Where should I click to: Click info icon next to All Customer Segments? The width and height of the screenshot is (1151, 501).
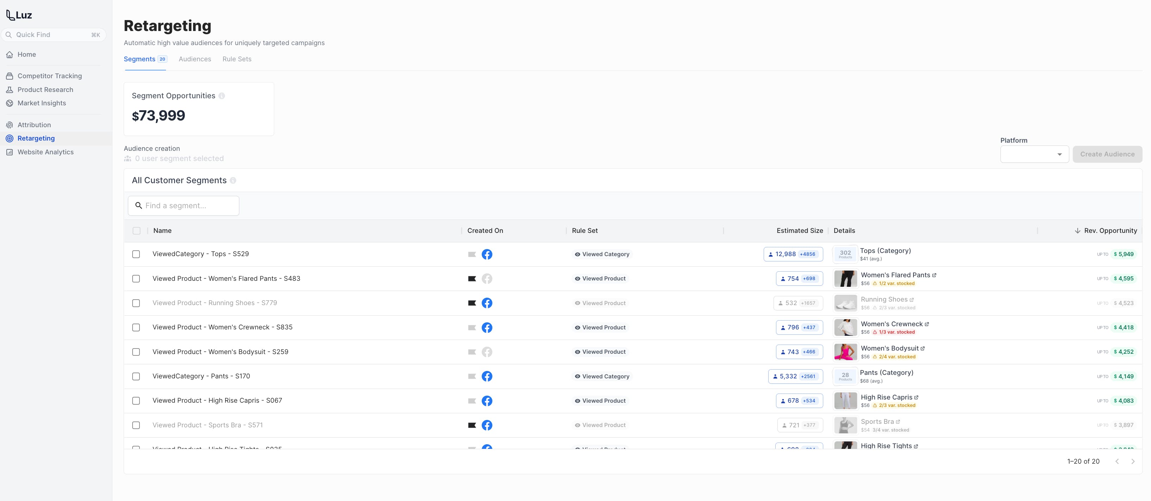[x=233, y=180]
